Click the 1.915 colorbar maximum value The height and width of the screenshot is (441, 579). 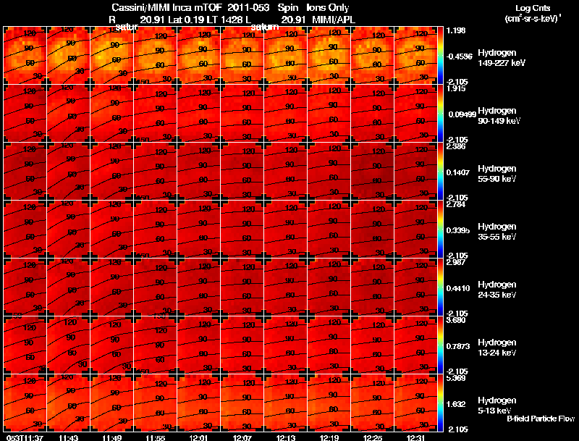click(x=456, y=88)
